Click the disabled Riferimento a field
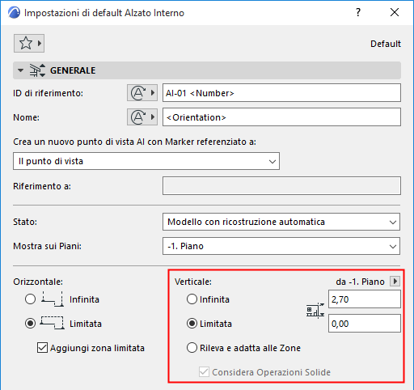This screenshot has width=414, height=390. (x=281, y=186)
